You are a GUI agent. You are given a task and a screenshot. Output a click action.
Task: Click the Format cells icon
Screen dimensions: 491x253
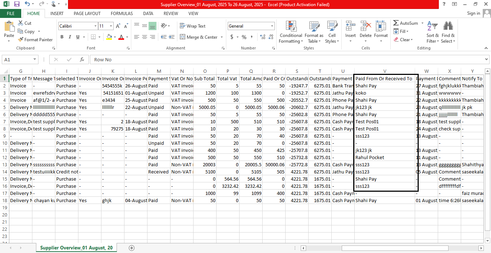(x=381, y=26)
